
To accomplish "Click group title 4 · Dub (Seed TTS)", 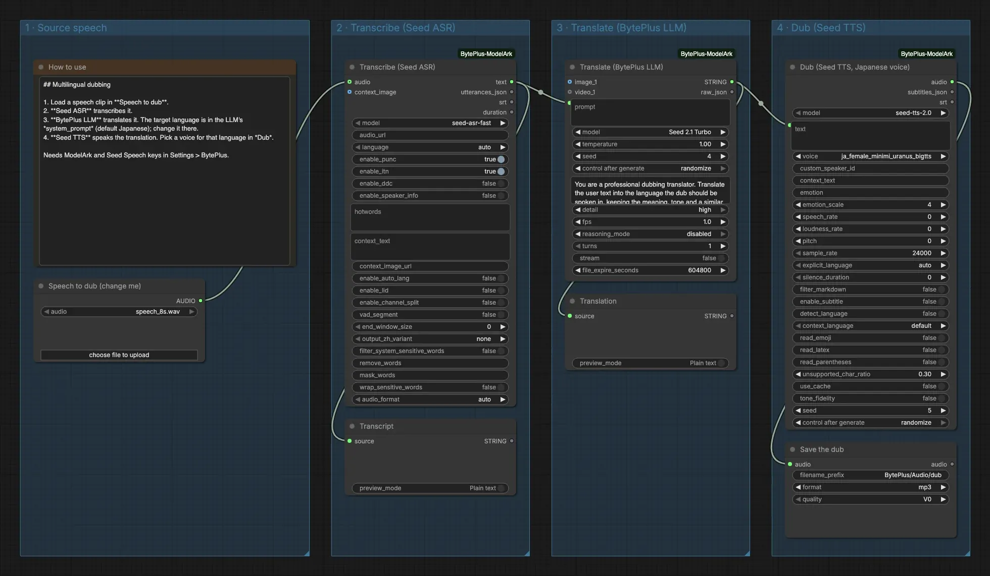I will coord(821,28).
